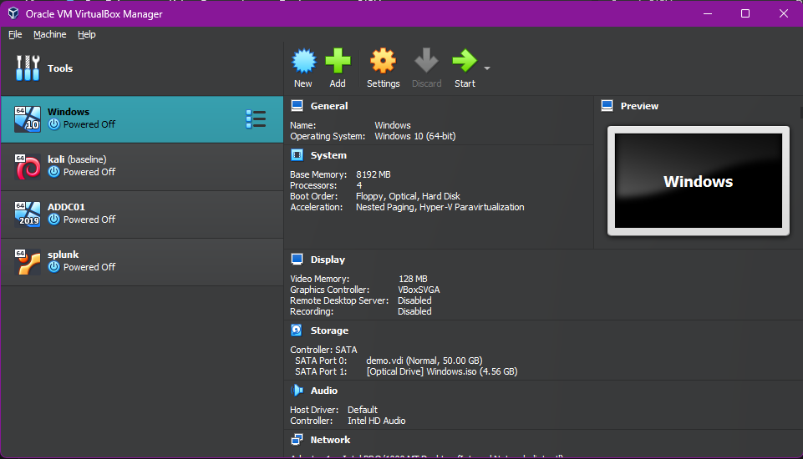803x459 pixels.
Task: Select the ADDC01 virtual machine
Action: click(x=142, y=214)
